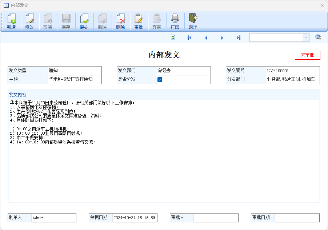This screenshot has height=230, width=328.
Task: Close the 内部发文 window
Action: click(x=322, y=5)
